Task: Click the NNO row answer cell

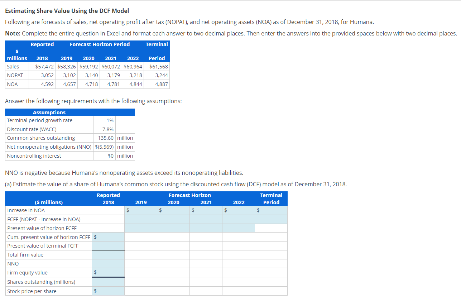Action: point(108,264)
